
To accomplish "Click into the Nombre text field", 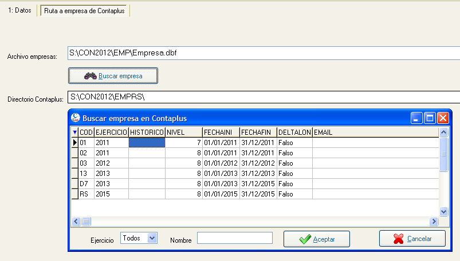I will (234, 238).
